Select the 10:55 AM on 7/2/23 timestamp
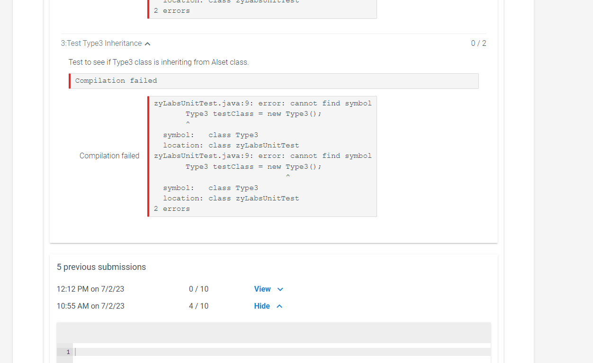Screen dimensions: 593x363 (90, 306)
